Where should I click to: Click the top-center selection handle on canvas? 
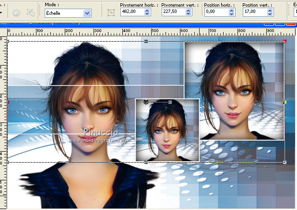pyautogui.click(x=146, y=41)
